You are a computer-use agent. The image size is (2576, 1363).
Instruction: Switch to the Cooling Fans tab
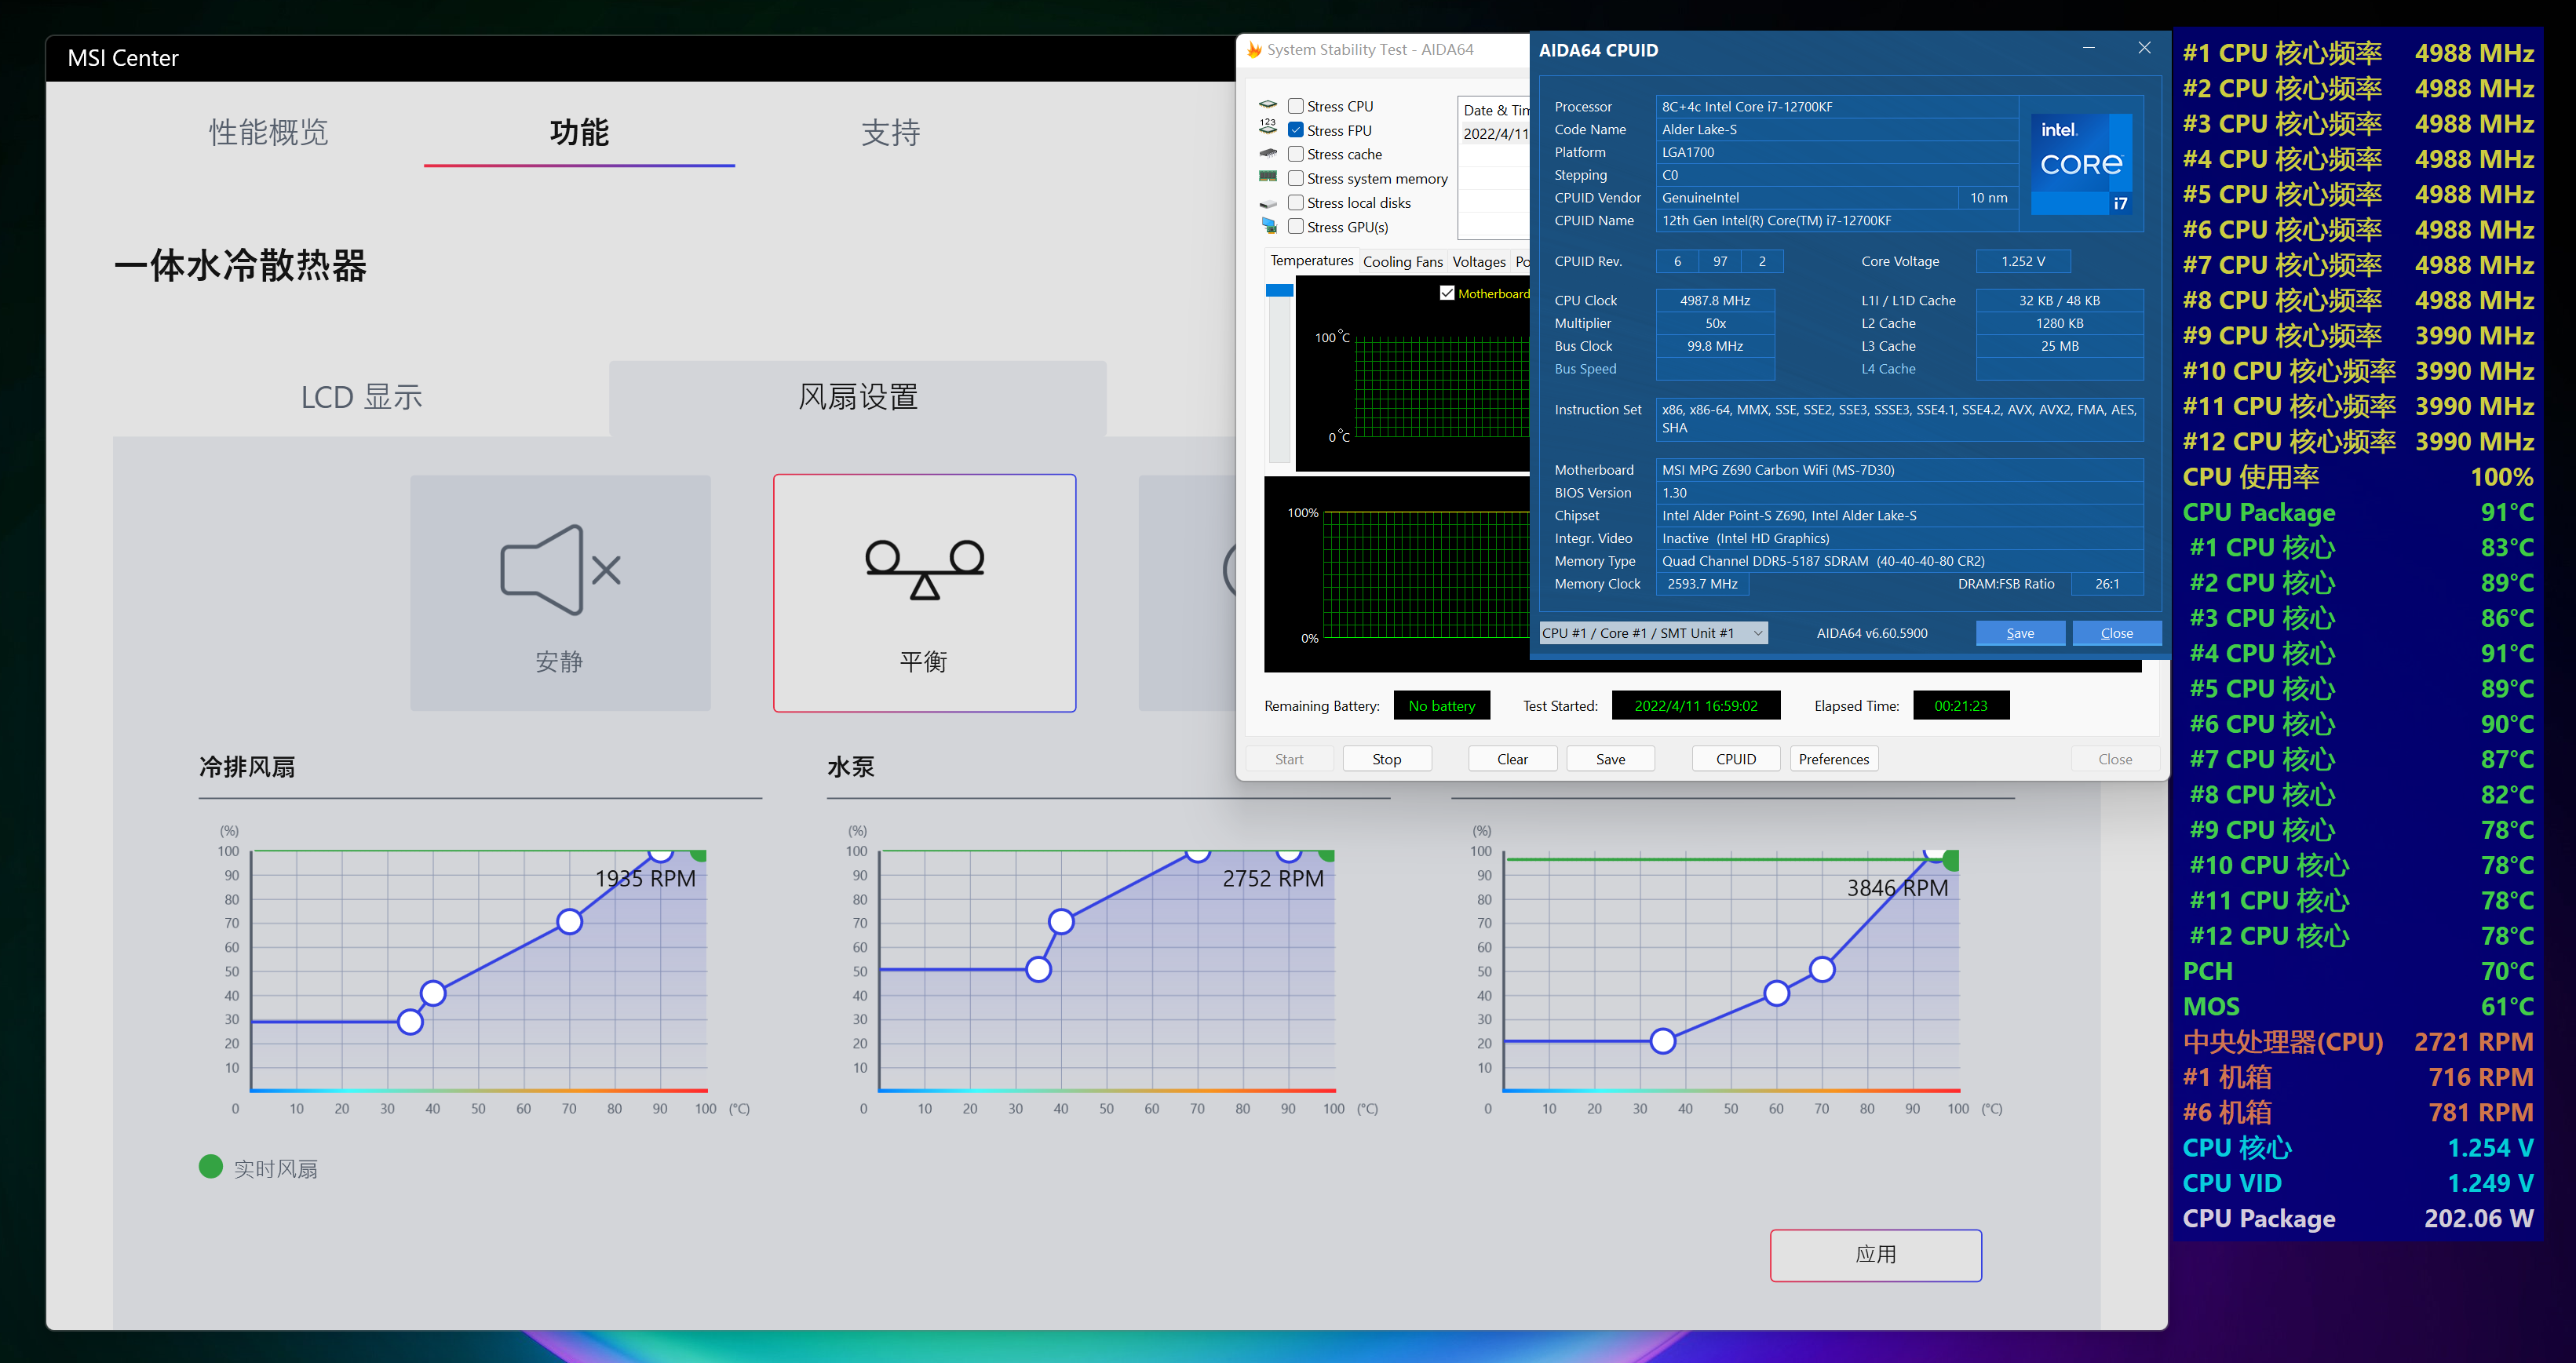click(x=1402, y=262)
